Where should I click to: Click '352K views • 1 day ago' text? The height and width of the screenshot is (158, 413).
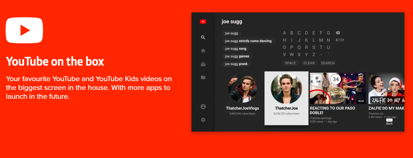pyautogui.click(x=323, y=122)
